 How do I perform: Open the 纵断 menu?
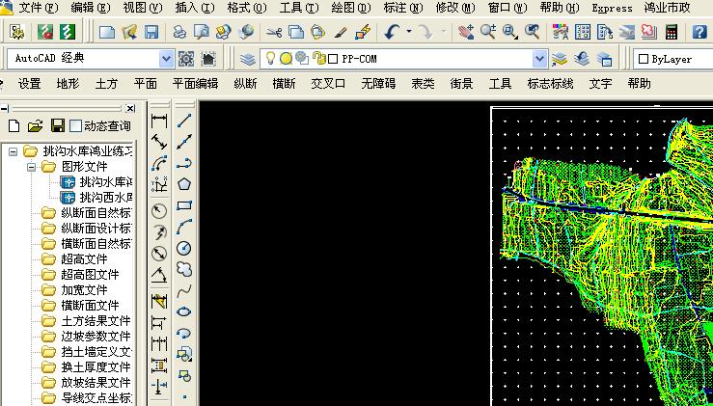point(245,84)
